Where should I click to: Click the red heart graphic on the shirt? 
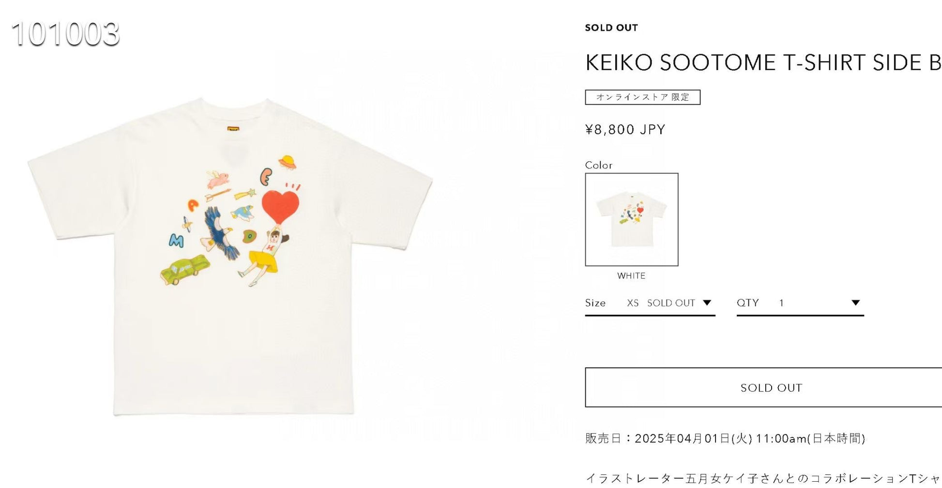pyautogui.click(x=280, y=205)
